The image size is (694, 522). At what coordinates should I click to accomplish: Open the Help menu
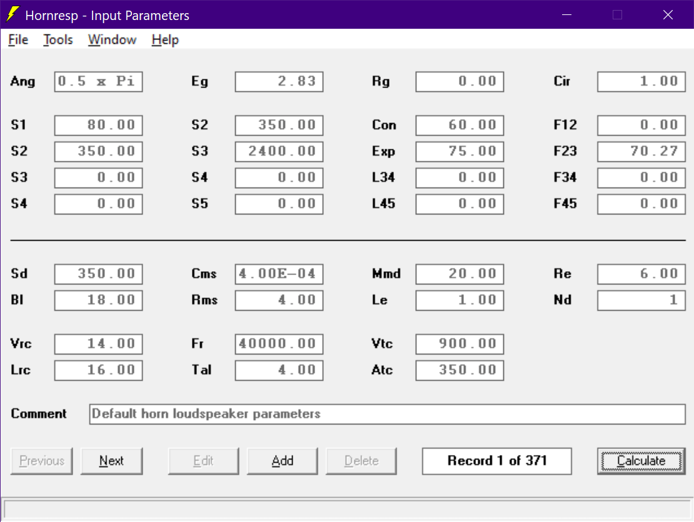coord(165,40)
